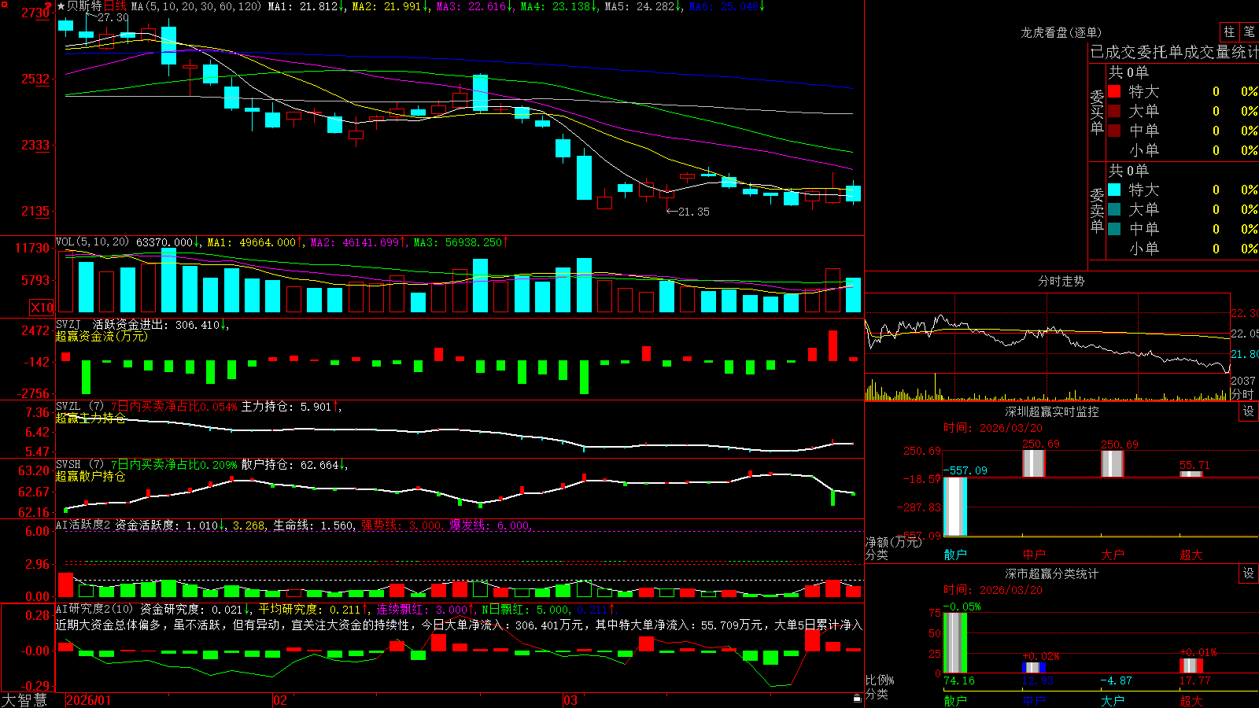Click the red 特大 buy-order color swatch
The image size is (1259, 708).
pyautogui.click(x=1114, y=91)
